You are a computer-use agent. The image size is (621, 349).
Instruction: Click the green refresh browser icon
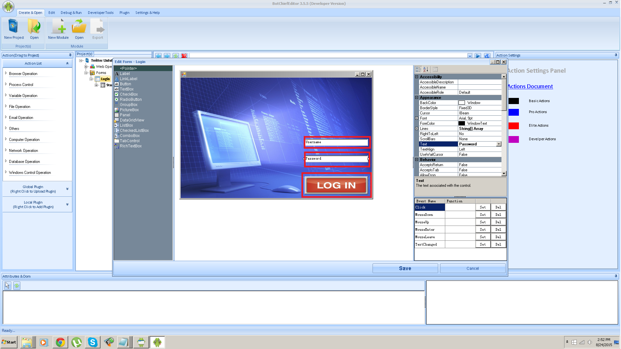coord(175,56)
